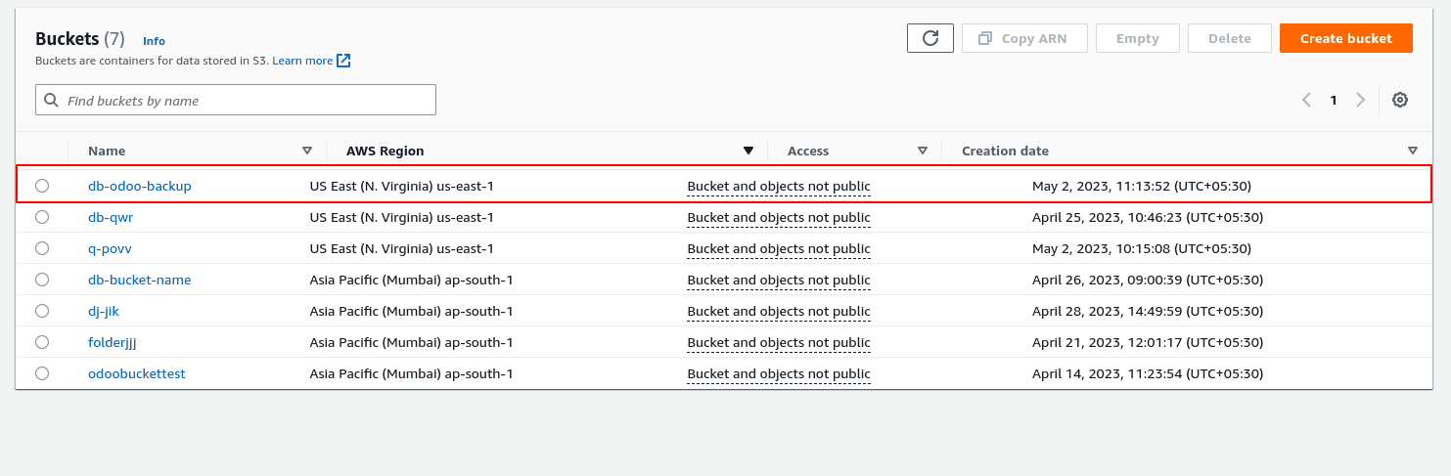This screenshot has width=1451, height=476.
Task: Open the dj-jik bucket link
Action: [x=104, y=311]
